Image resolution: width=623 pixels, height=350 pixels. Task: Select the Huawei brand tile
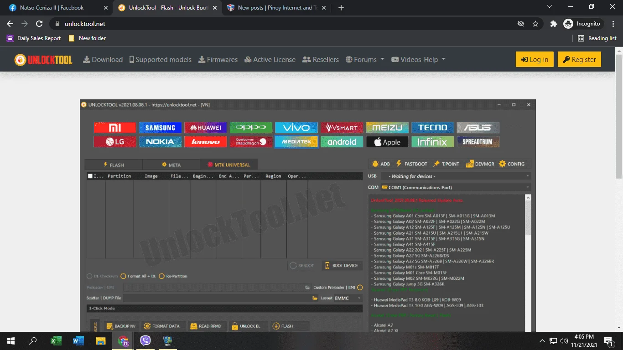[206, 128]
